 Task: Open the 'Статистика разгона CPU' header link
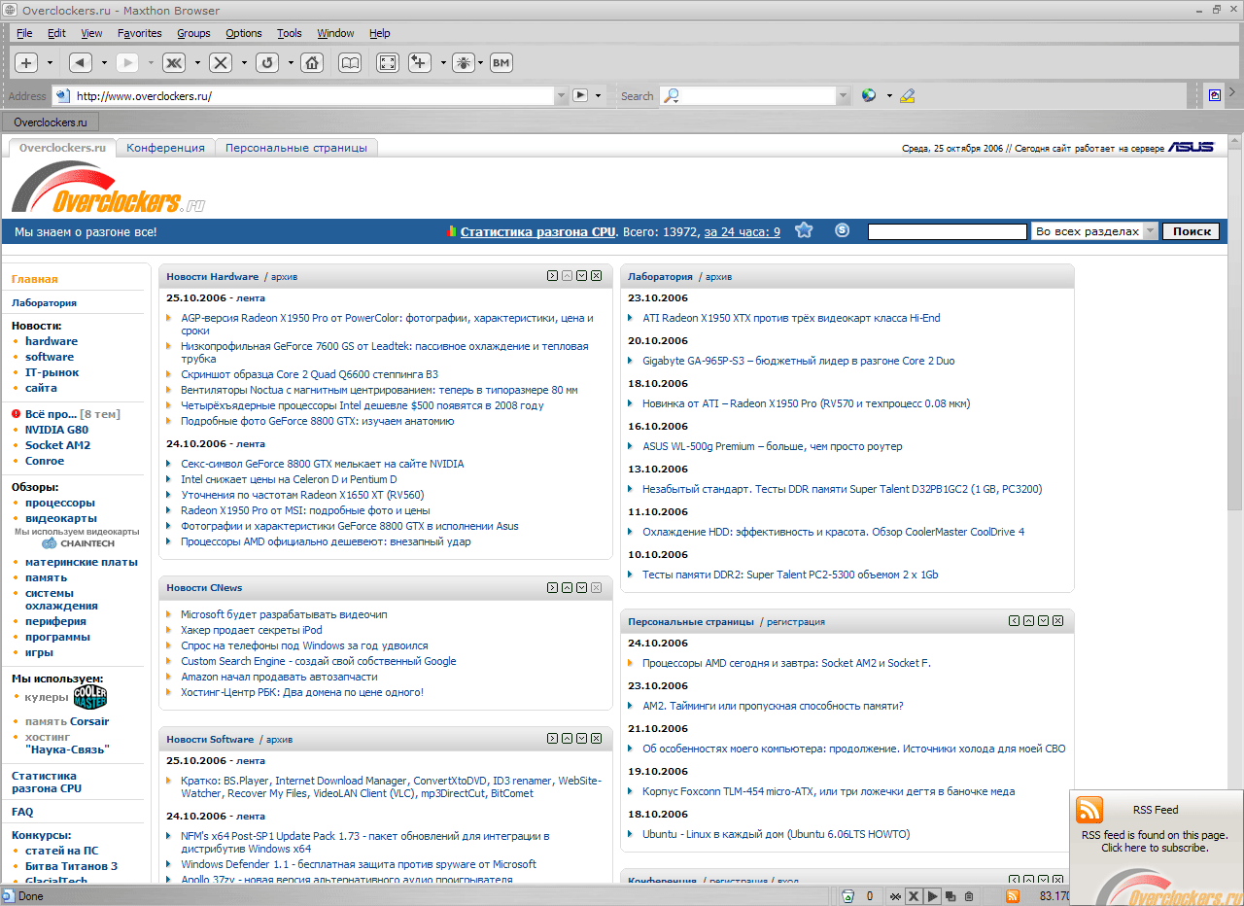[x=537, y=231]
